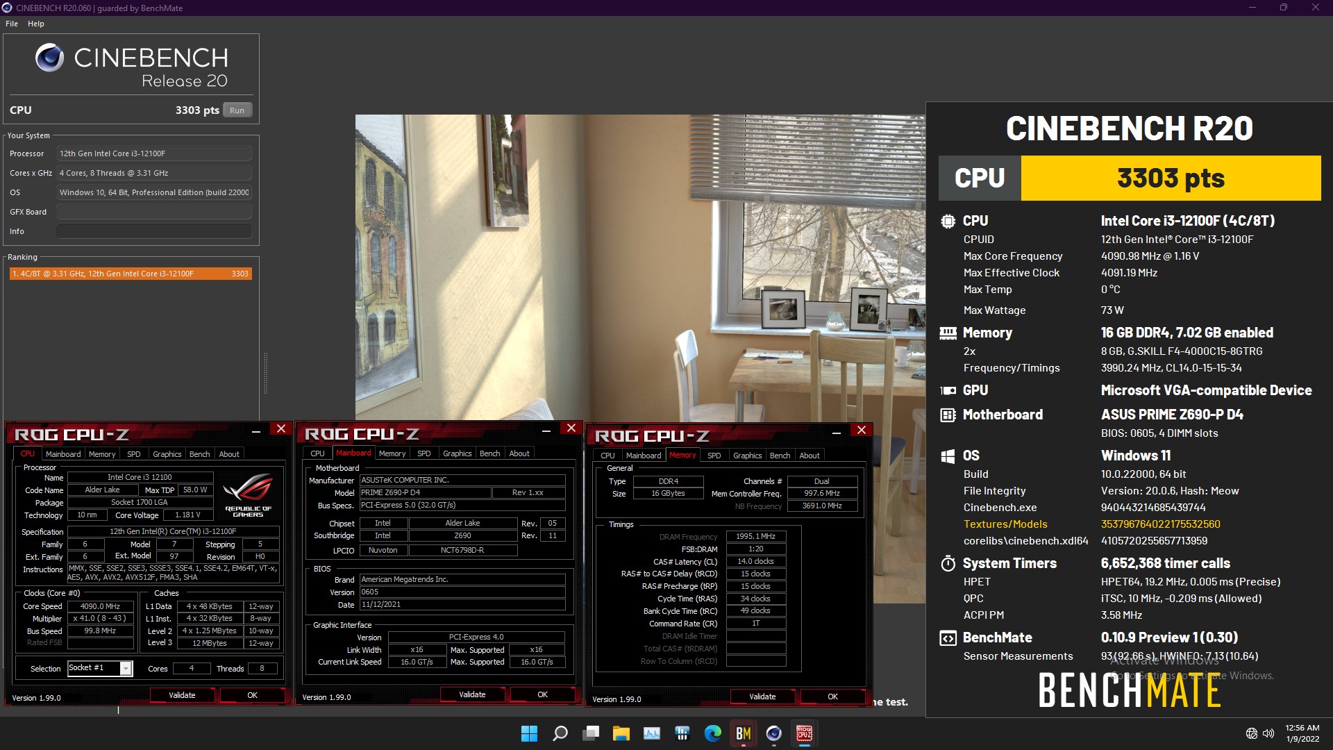Click OK in Memory CPU-Z window

pyautogui.click(x=832, y=697)
